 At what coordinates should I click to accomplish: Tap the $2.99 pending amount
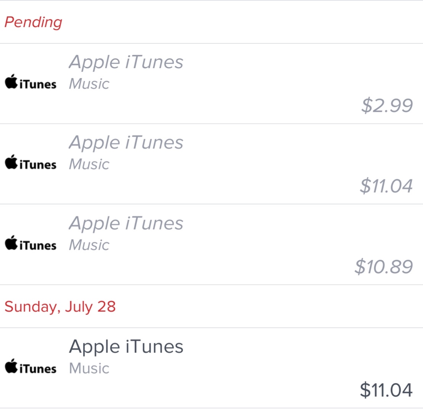[x=387, y=105]
